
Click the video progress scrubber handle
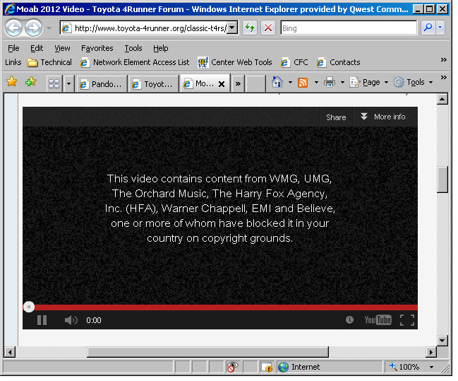[x=29, y=307]
